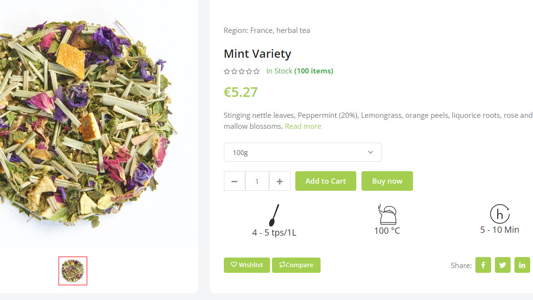The width and height of the screenshot is (533, 300).
Task: Rate product using the star rating
Action: pyautogui.click(x=242, y=72)
